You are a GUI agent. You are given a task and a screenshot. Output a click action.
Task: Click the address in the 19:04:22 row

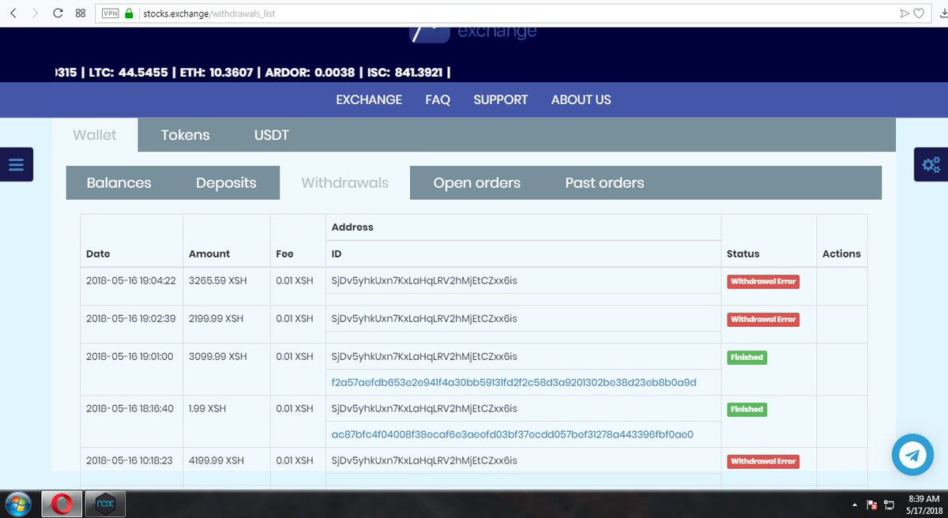pos(424,281)
